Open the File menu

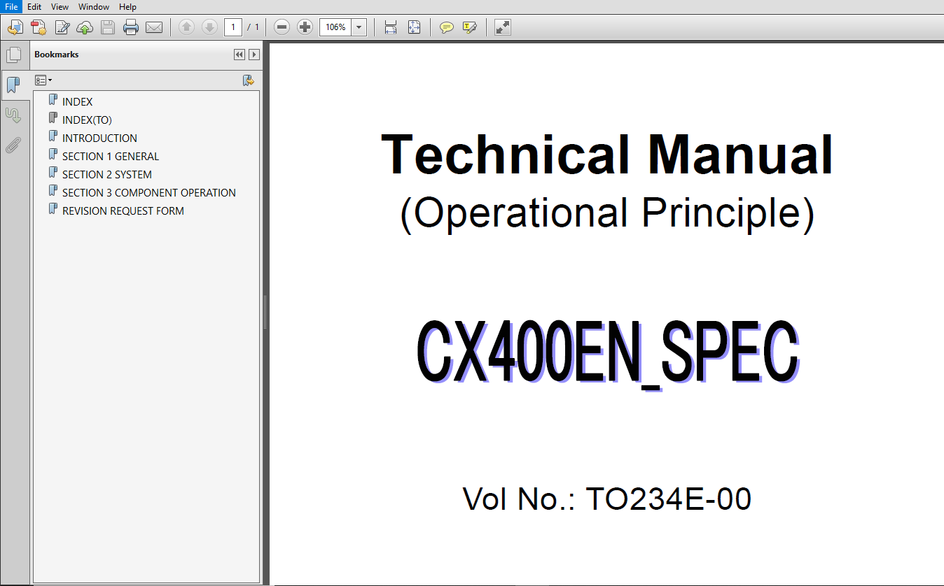pyautogui.click(x=11, y=6)
